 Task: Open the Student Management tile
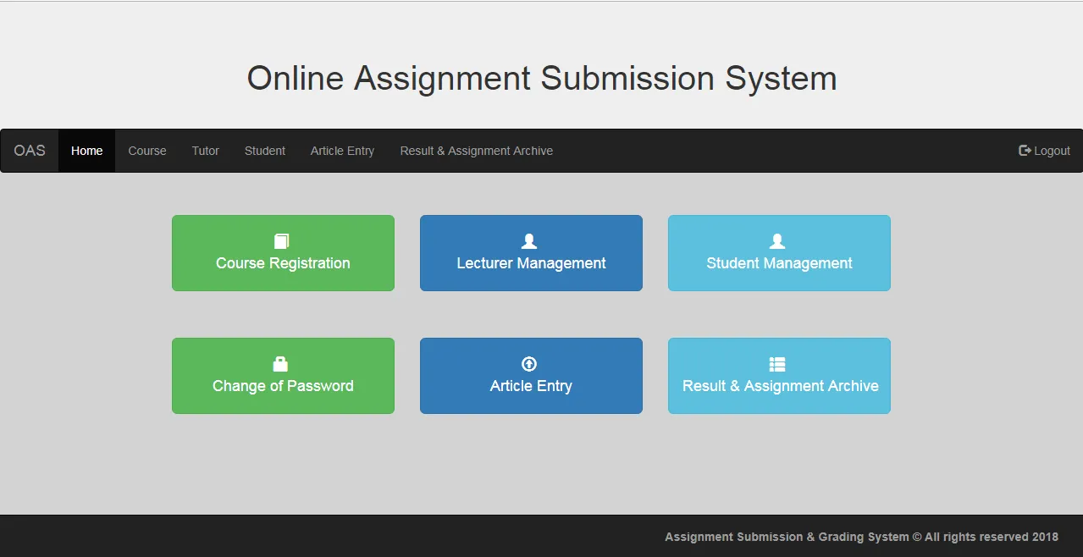779,253
